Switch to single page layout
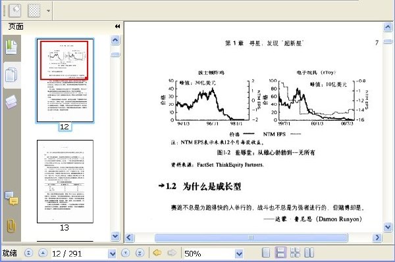The height and width of the screenshot is (262, 395). point(266,253)
